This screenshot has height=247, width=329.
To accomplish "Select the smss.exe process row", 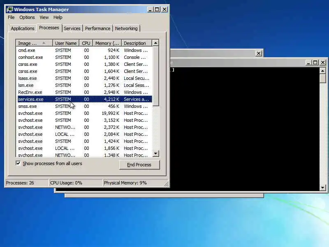I will 85,106.
